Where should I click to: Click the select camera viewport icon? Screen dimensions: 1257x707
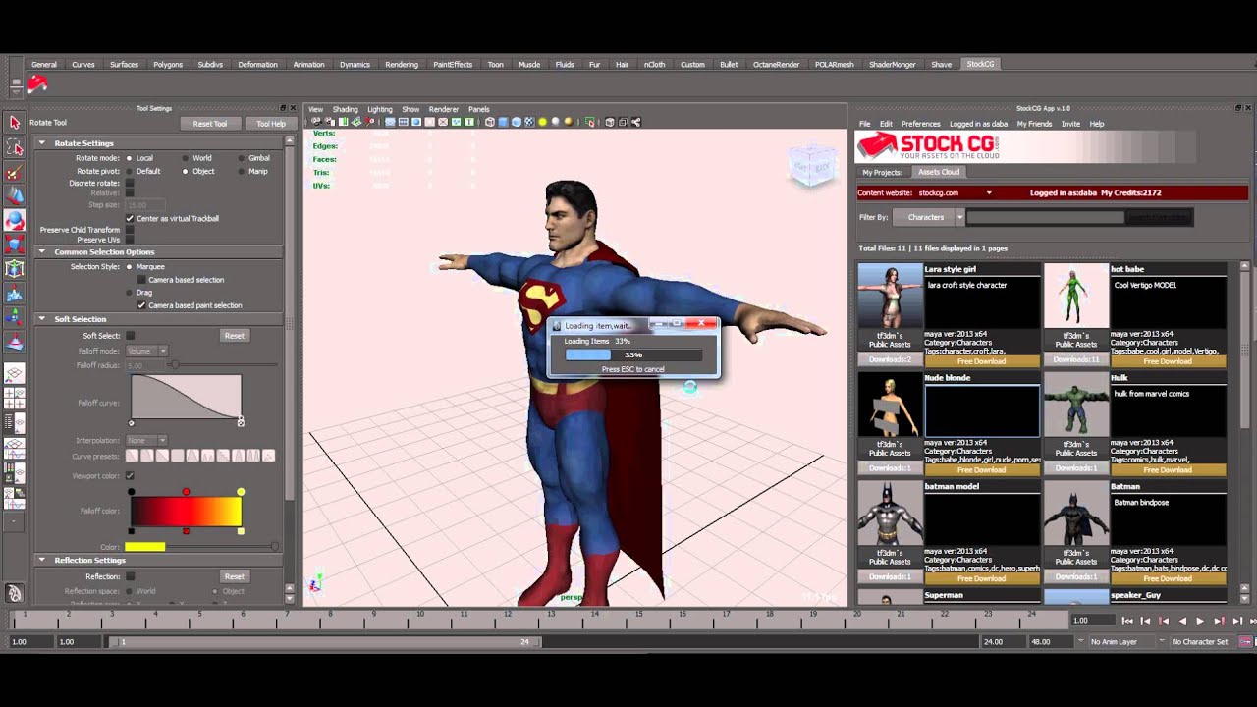[x=316, y=122]
